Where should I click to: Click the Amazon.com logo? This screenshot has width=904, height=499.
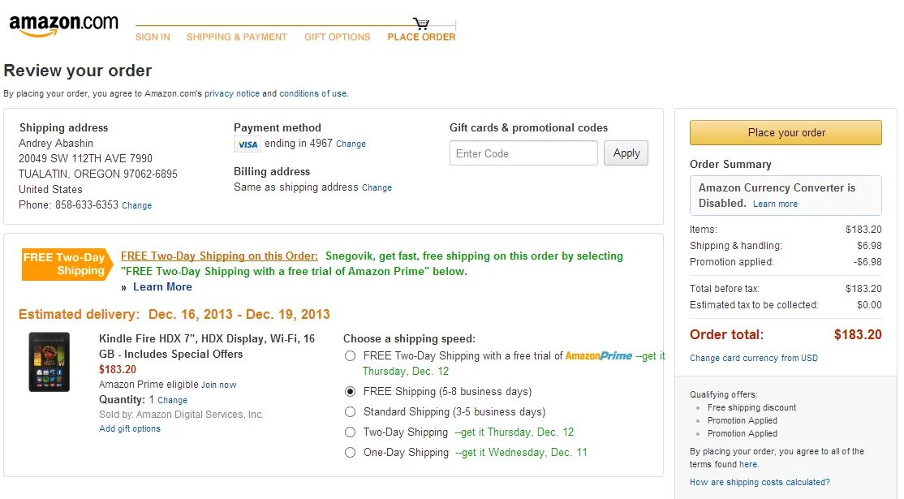pos(63,25)
